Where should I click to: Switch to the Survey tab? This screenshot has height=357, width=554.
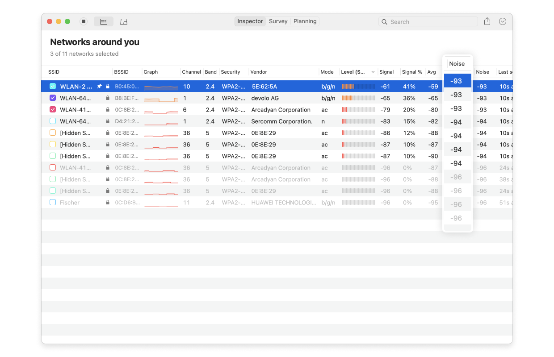(278, 21)
